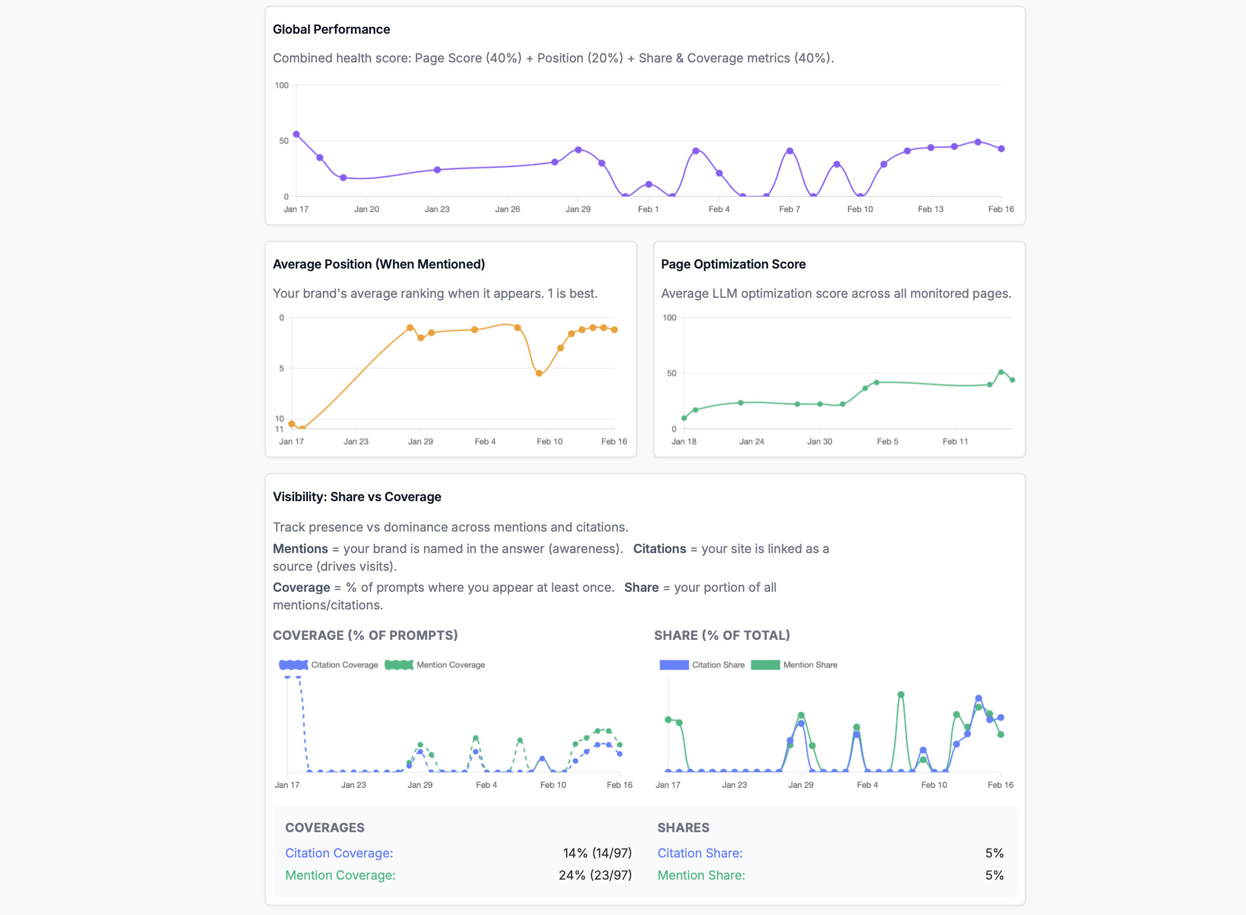Click green Mention Coverage legend swatch
The height and width of the screenshot is (915, 1246).
399,665
